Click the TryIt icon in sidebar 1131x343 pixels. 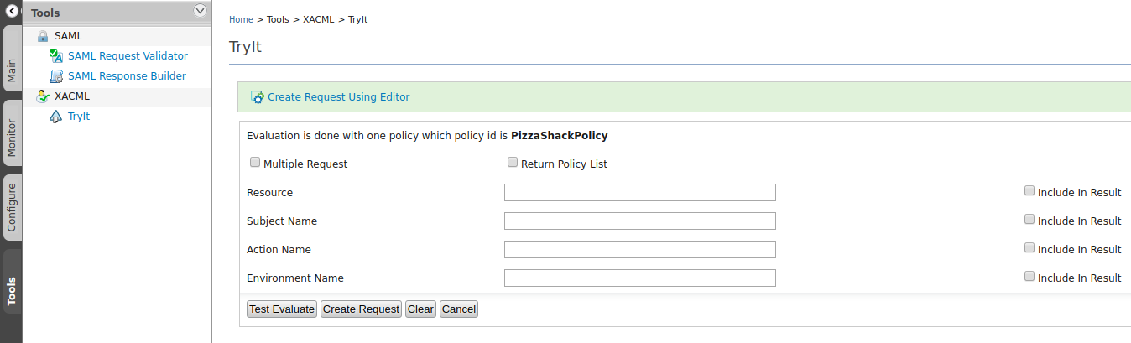coord(56,117)
